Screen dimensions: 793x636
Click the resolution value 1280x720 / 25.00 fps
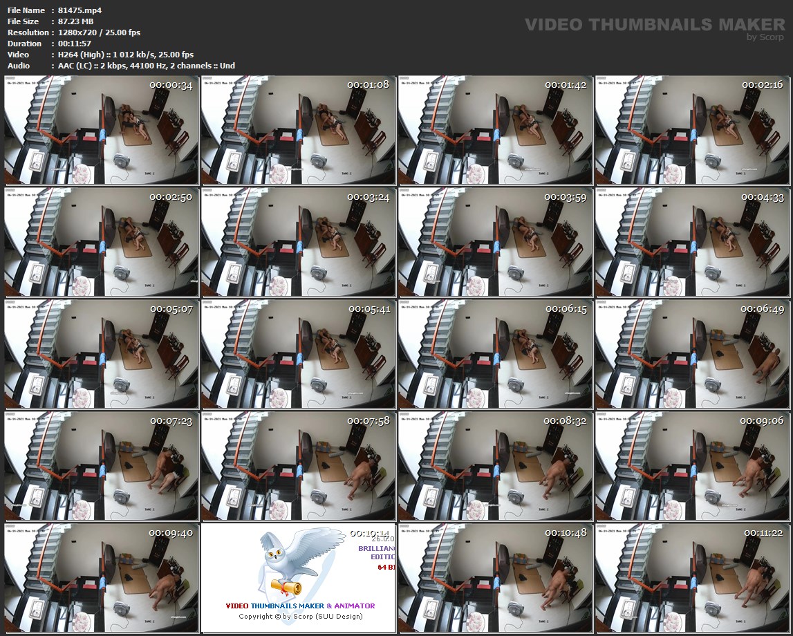tap(99, 32)
